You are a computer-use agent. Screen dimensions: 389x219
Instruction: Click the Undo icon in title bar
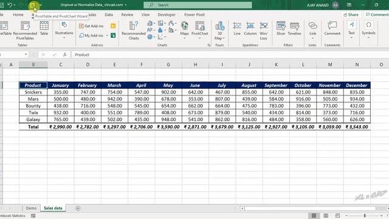pyautogui.click(x=10, y=5)
